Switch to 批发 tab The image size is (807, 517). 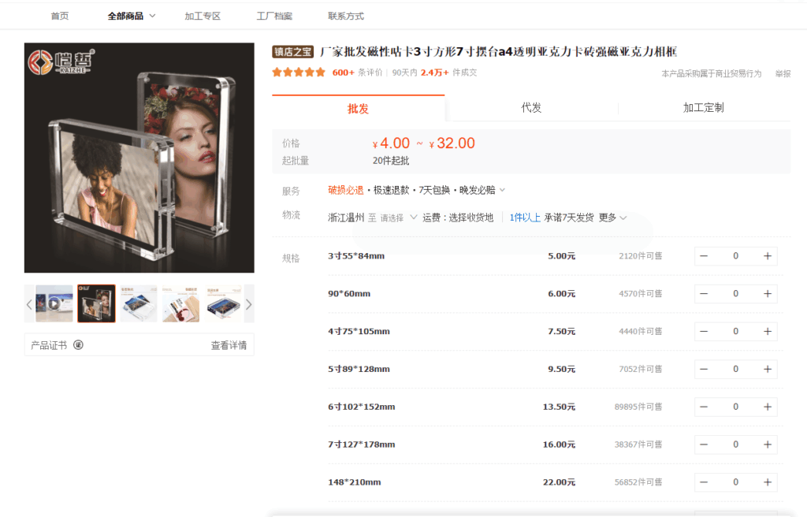(x=359, y=109)
